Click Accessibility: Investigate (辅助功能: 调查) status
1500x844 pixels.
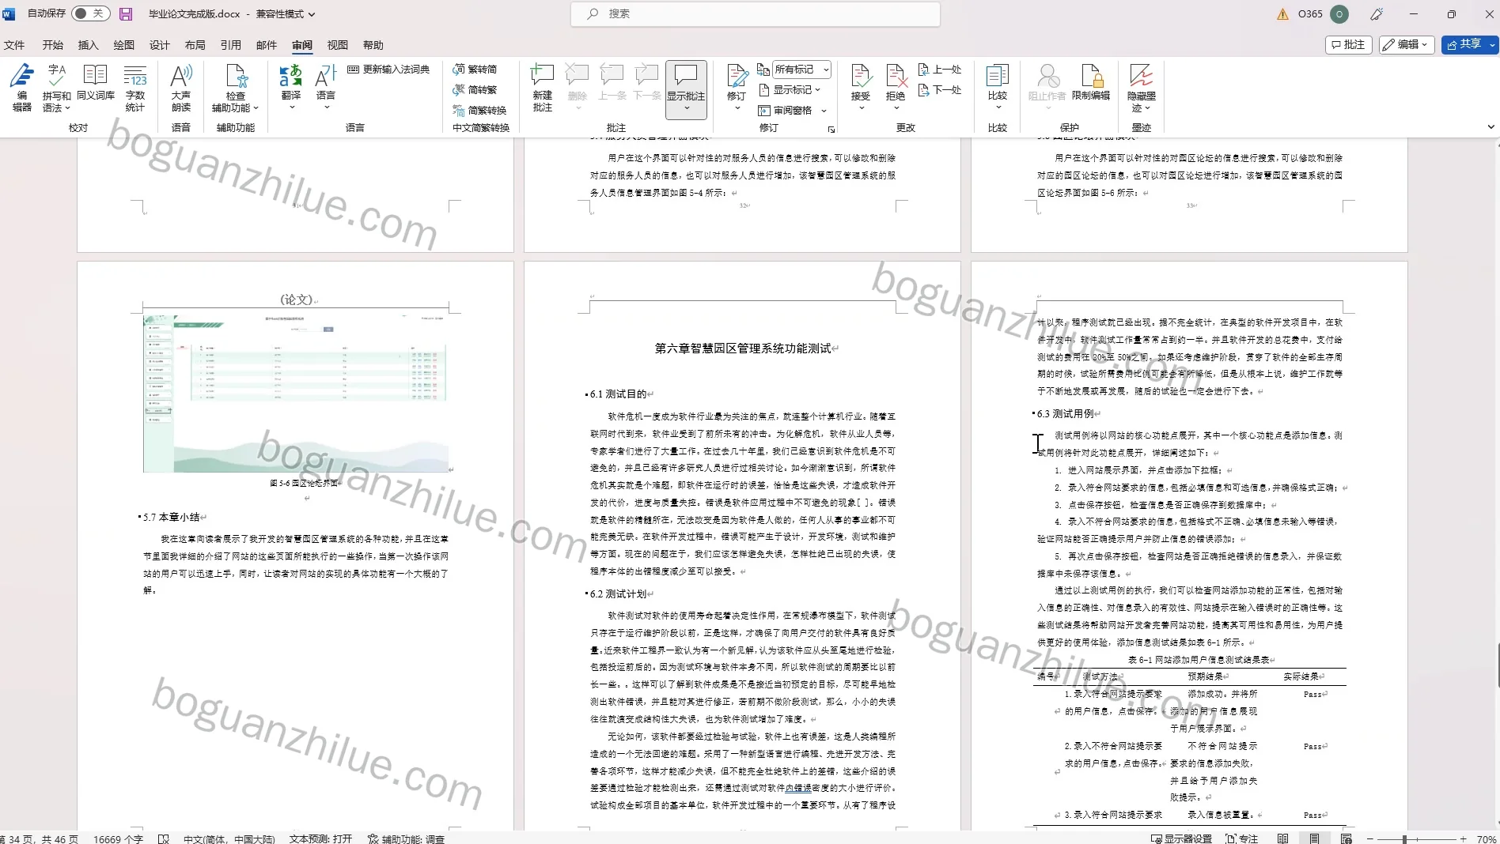(x=406, y=838)
